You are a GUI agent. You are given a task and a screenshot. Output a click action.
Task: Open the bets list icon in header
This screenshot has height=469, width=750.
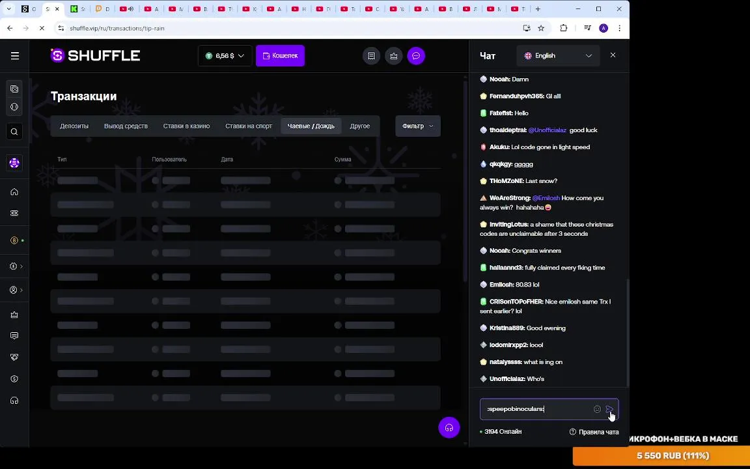[x=371, y=55]
